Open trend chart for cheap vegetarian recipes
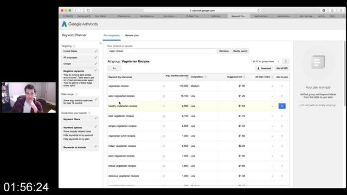The height and width of the screenshot is (195, 347). 164,166
